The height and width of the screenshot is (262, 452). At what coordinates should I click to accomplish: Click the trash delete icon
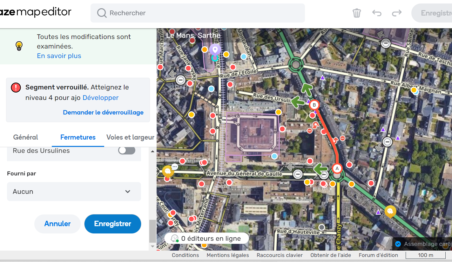click(357, 13)
